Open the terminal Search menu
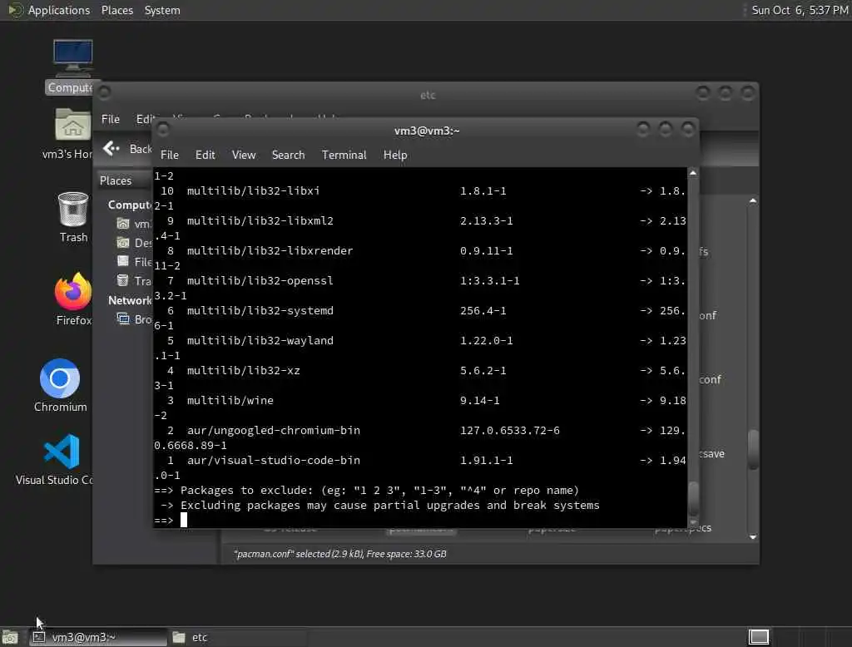The height and width of the screenshot is (647, 852). (288, 155)
